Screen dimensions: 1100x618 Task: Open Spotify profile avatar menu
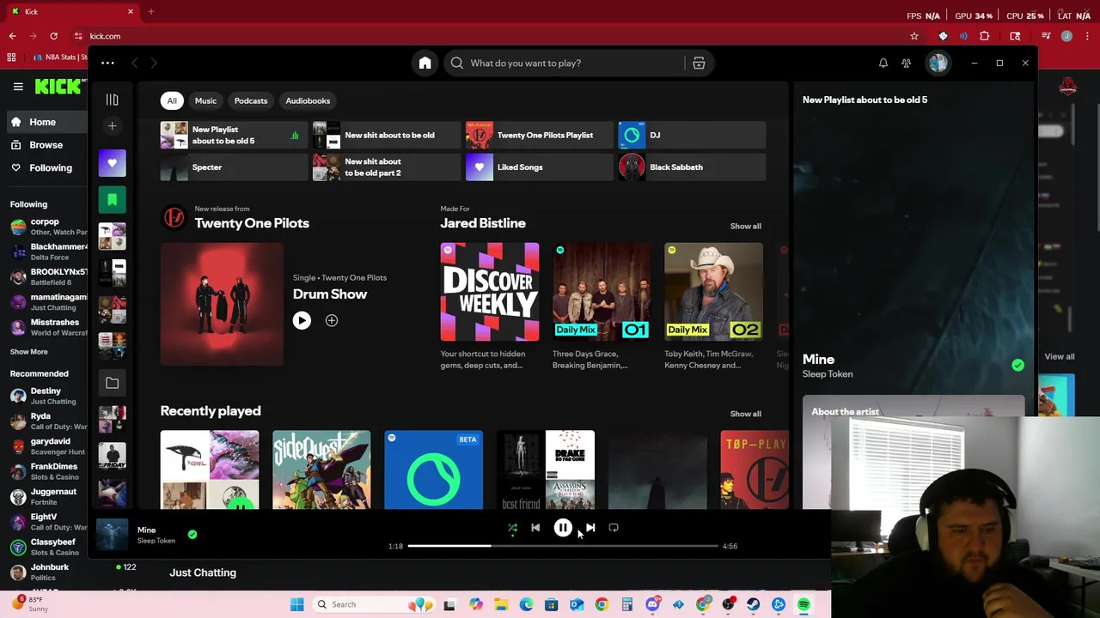tap(938, 63)
